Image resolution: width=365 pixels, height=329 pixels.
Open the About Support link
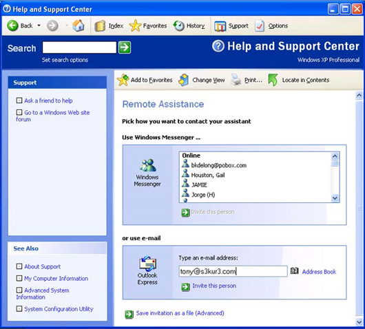pos(43,266)
